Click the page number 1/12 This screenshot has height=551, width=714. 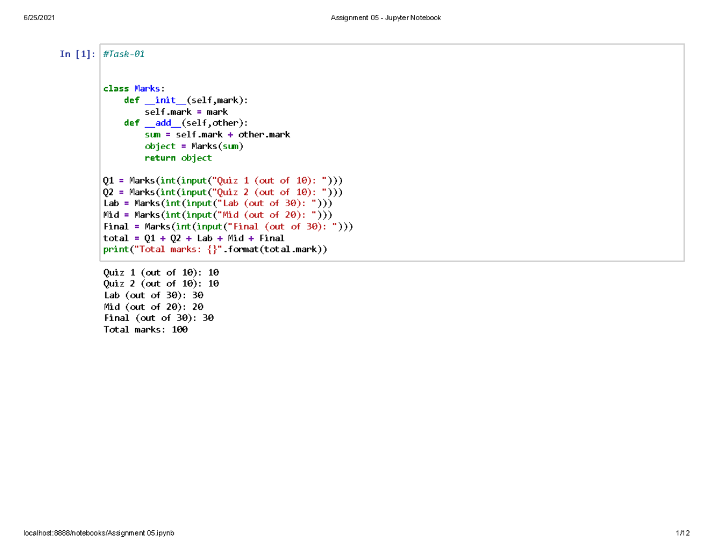[682, 533]
